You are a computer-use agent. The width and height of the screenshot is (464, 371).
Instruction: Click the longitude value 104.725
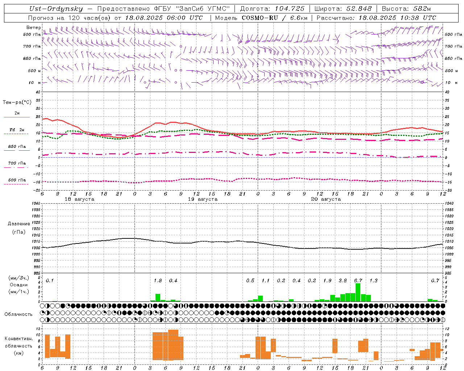(x=290, y=9)
